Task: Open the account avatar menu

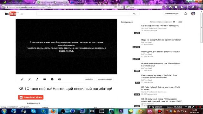Action: (193, 14)
